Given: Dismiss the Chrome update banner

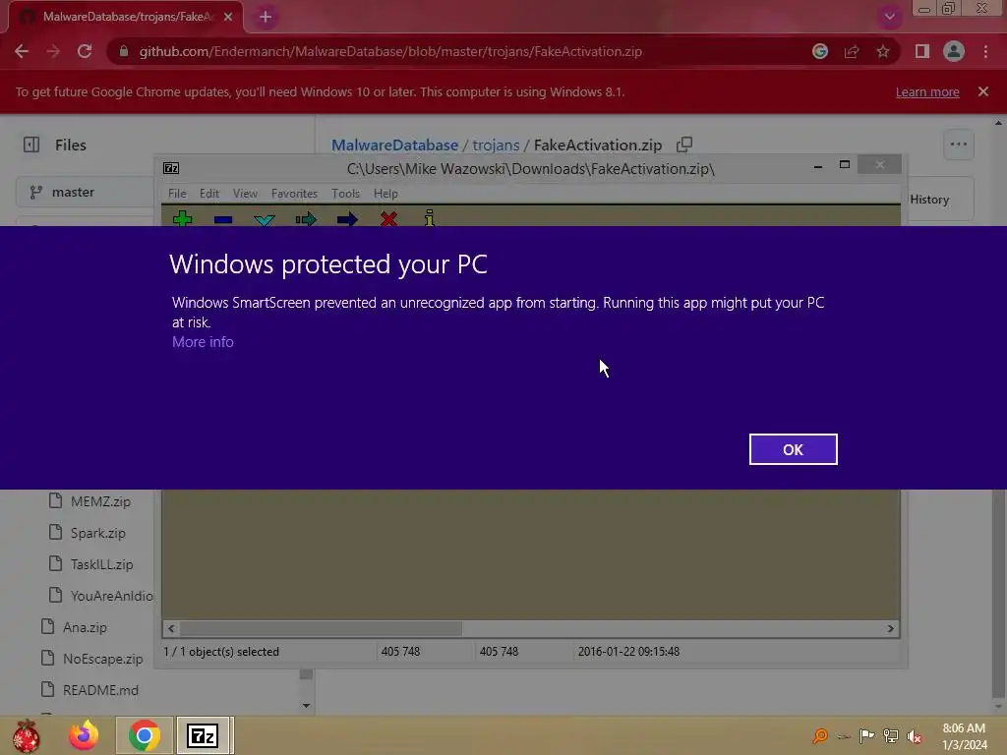Looking at the screenshot, I should point(983,91).
